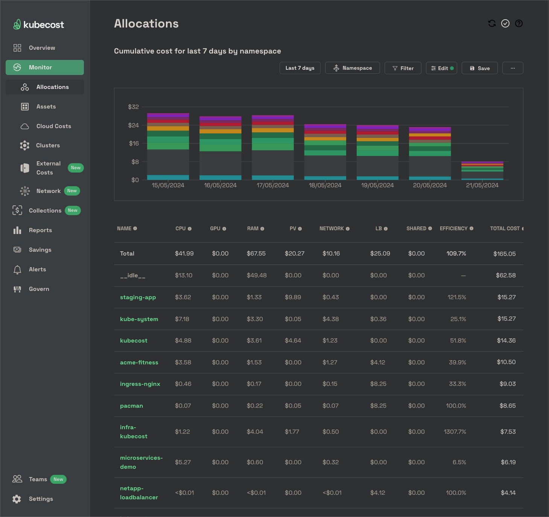Click the 21/05/2024 bar in the chart

pos(482,171)
